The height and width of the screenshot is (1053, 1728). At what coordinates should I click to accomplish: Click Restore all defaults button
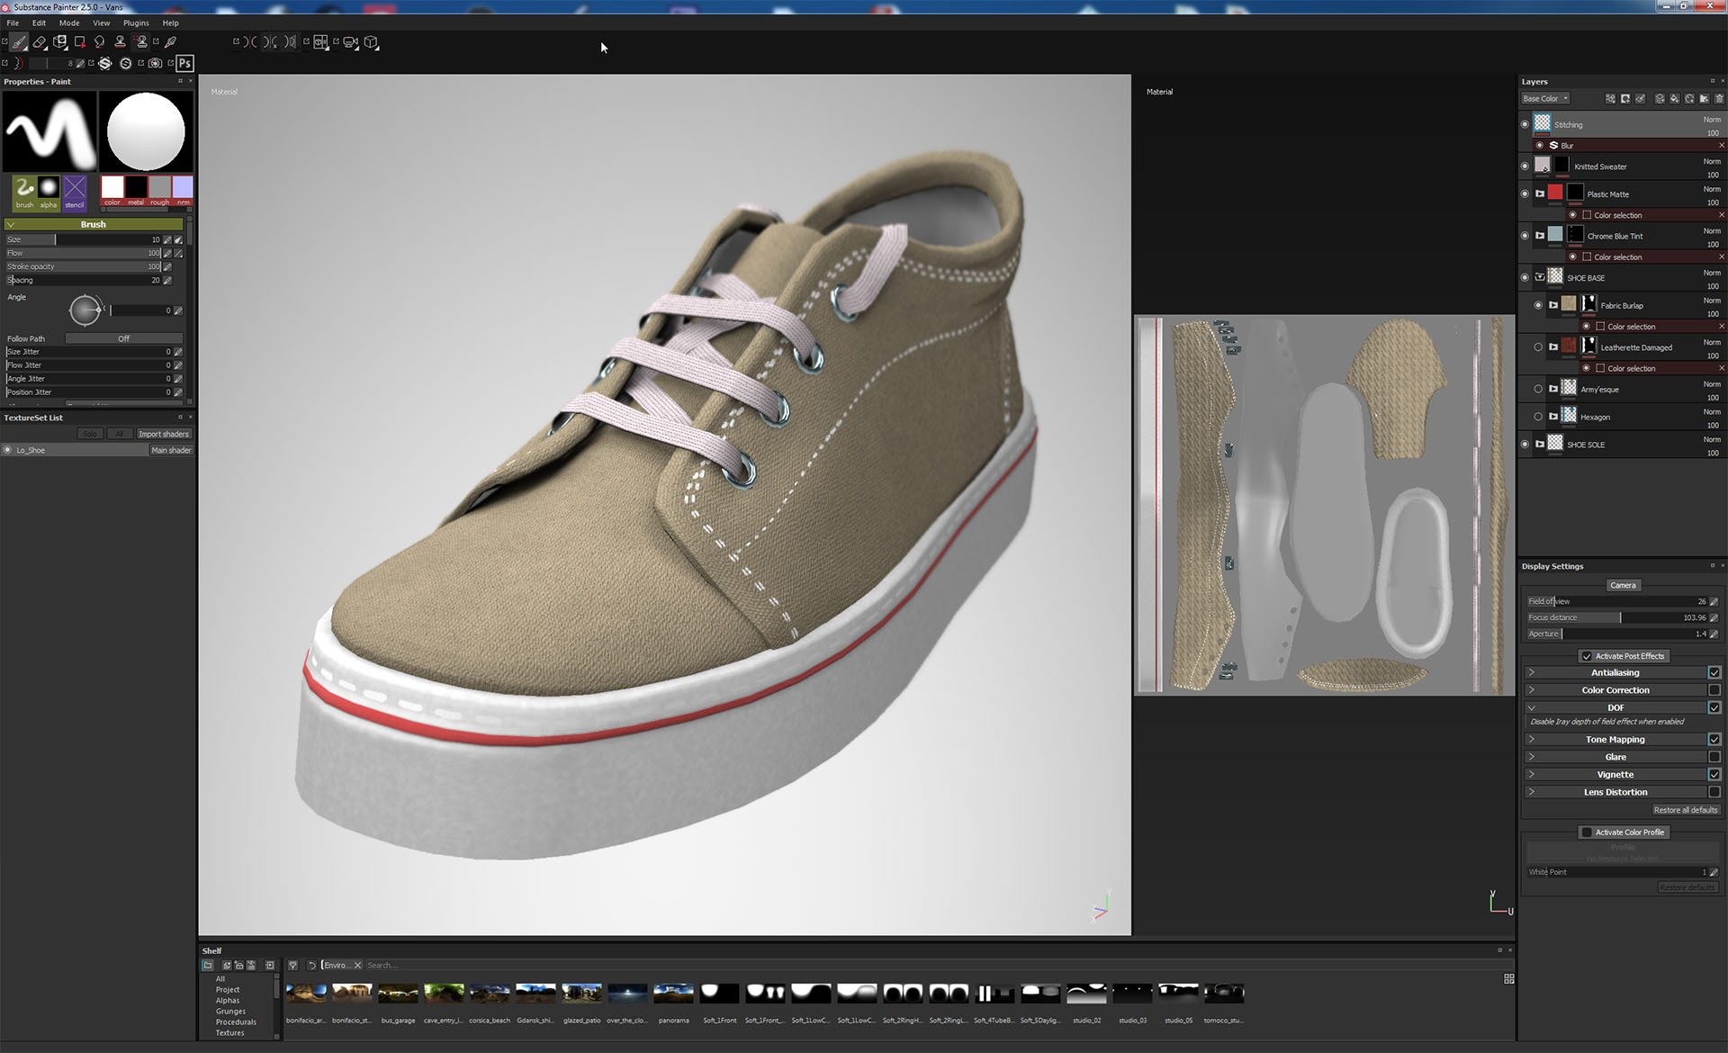1685,810
